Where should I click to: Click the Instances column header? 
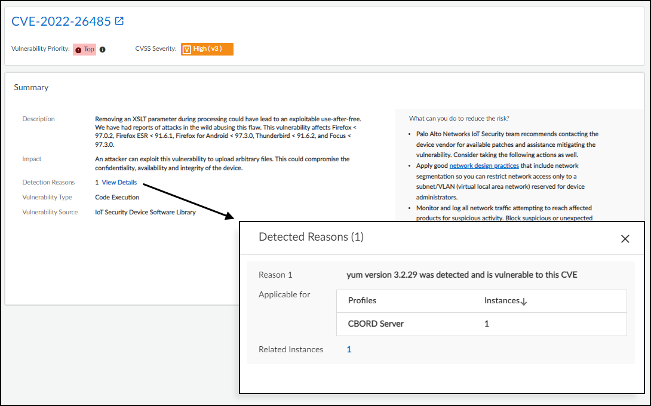point(502,301)
